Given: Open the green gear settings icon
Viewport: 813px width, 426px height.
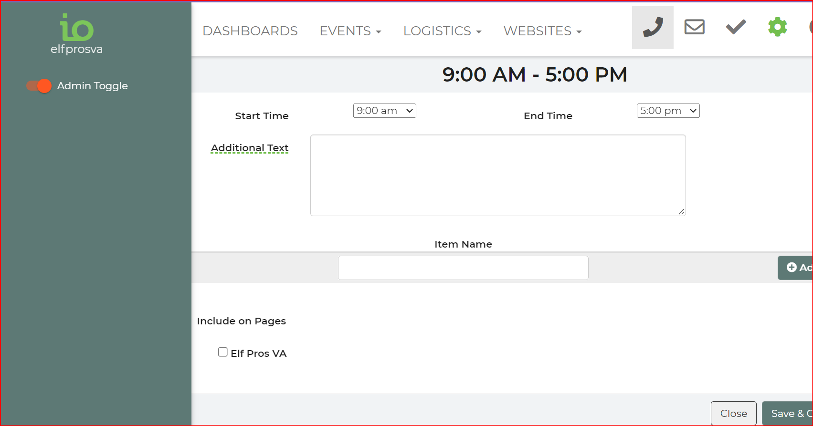Looking at the screenshot, I should click(x=777, y=27).
